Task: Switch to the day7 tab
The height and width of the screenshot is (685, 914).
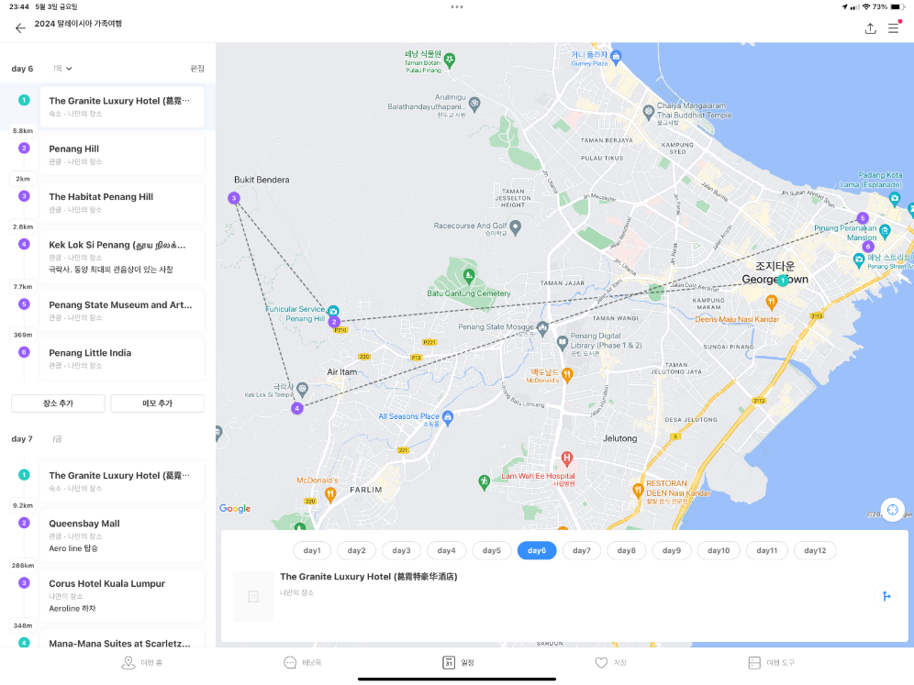Action: (x=582, y=550)
